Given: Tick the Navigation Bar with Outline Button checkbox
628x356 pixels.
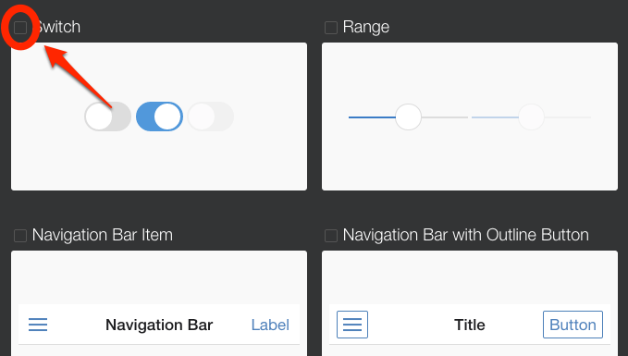Looking at the screenshot, I should point(331,236).
